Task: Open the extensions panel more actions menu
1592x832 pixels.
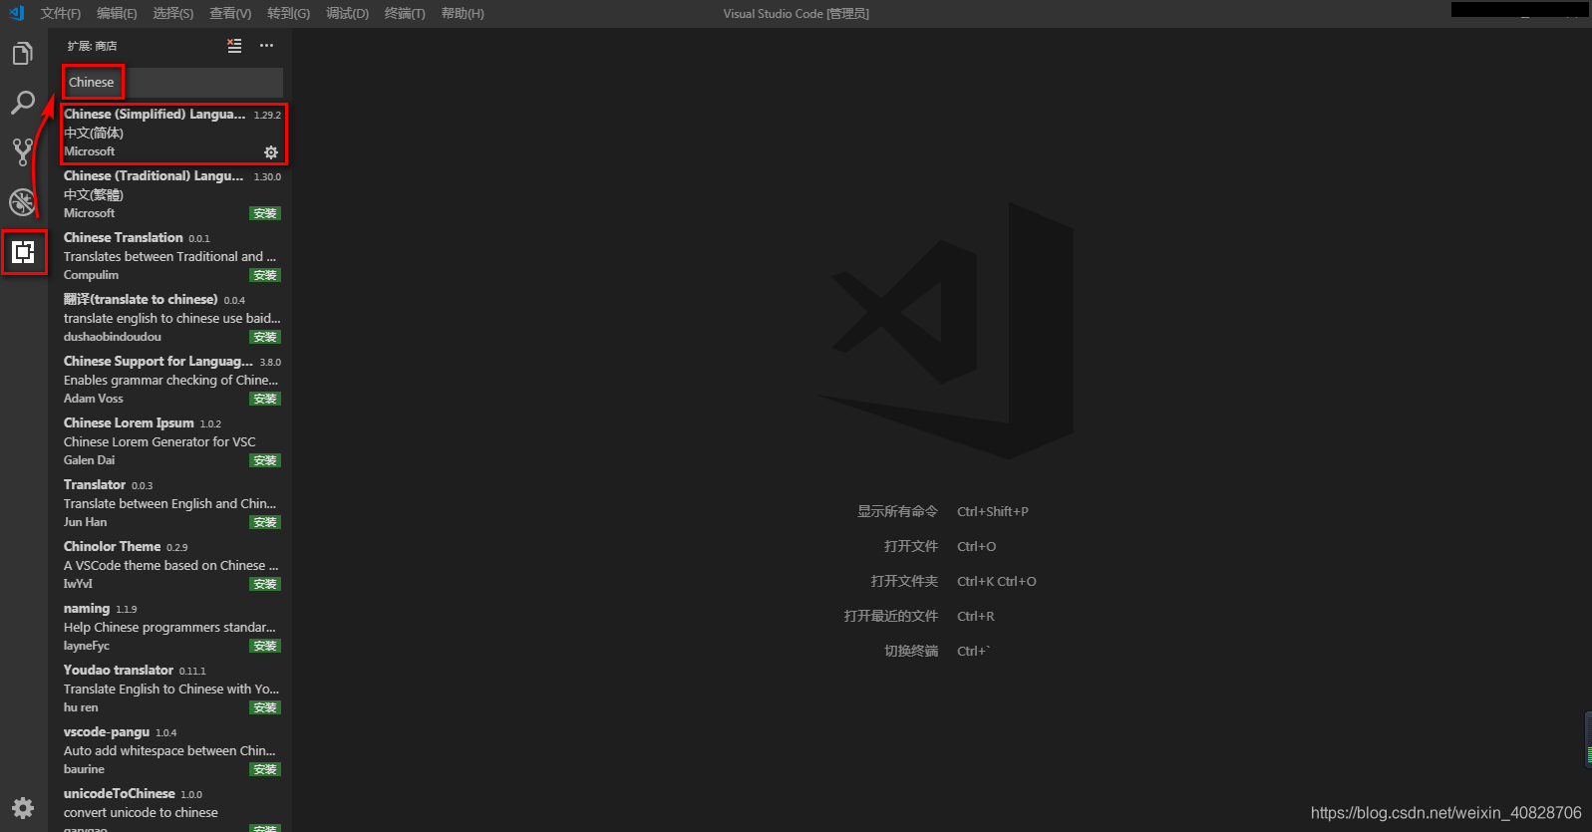Action: (266, 46)
